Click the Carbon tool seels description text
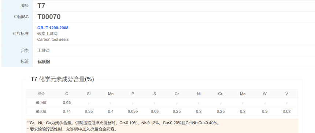Viewport: 315px width, 133px height. [x=53, y=39]
